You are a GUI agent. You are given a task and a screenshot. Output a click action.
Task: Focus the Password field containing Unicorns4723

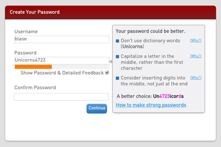coord(62,60)
